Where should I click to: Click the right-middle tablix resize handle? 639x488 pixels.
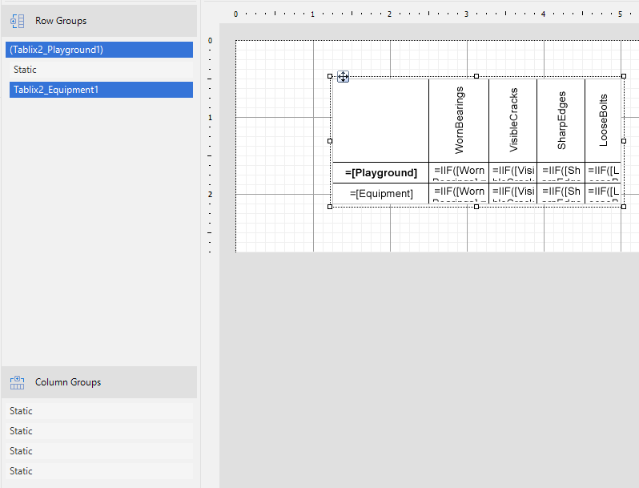[624, 141]
